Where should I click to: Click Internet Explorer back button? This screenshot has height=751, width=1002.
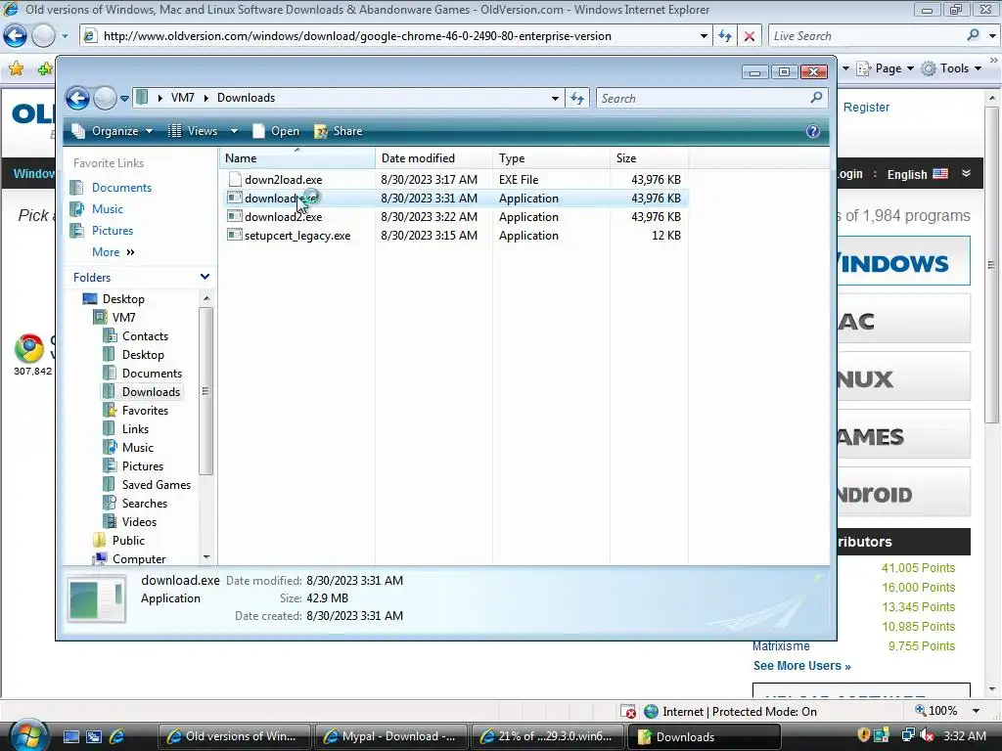coord(15,36)
